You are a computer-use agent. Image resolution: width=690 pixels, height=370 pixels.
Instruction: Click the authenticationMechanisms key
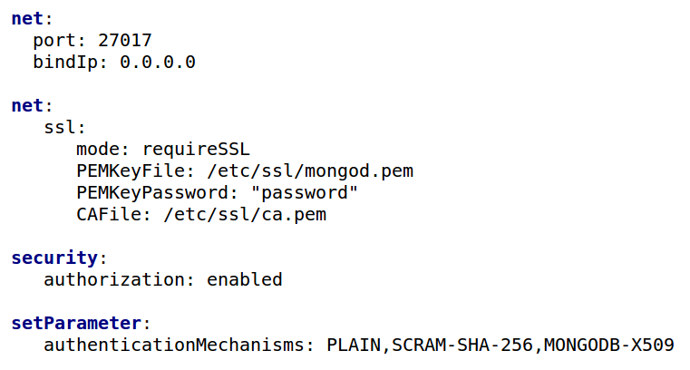(x=174, y=345)
